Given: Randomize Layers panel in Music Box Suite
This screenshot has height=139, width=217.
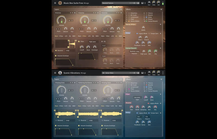Looking at the screenshot, I should point(121,10).
